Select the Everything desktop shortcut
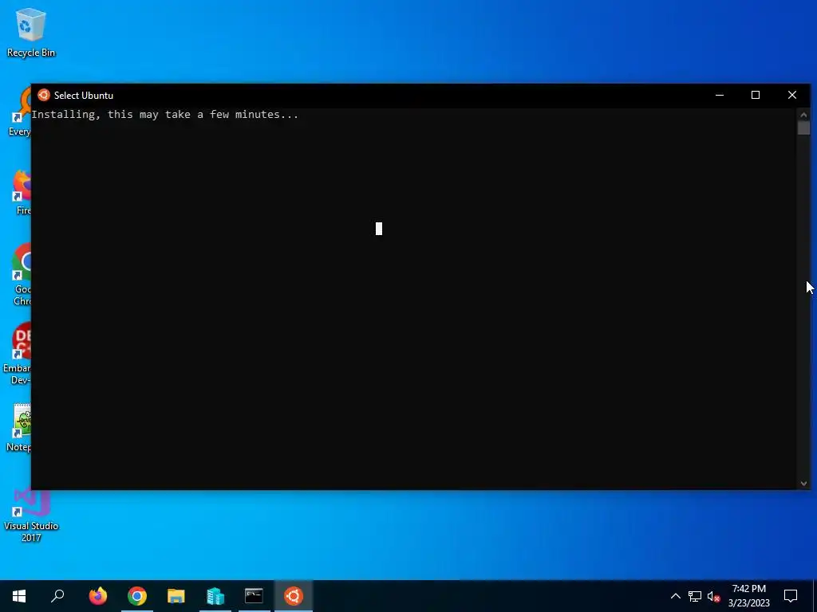817x612 pixels. click(x=21, y=112)
